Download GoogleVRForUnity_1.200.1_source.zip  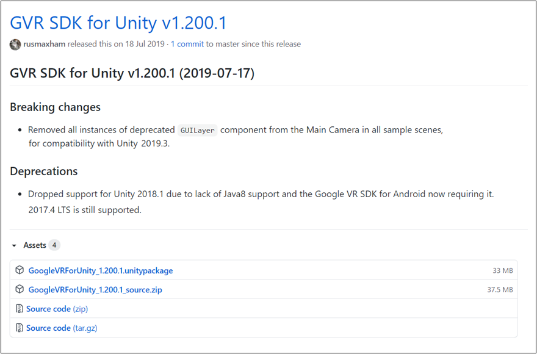tap(95, 289)
